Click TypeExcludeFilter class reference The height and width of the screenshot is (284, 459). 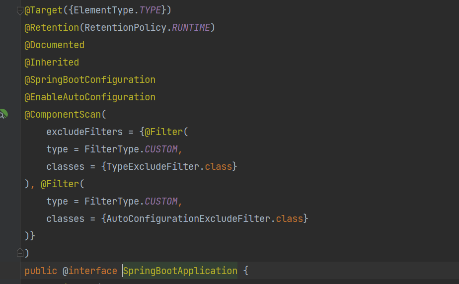[x=153, y=166]
